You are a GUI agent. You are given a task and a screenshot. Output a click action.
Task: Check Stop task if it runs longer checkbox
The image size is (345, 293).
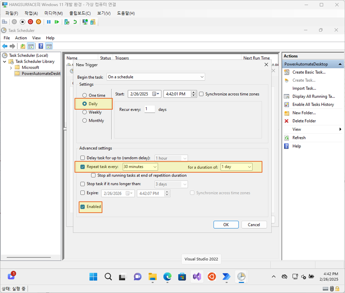coord(83,184)
